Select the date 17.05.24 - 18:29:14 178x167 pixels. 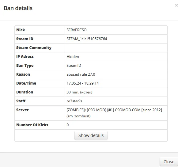point(83,83)
